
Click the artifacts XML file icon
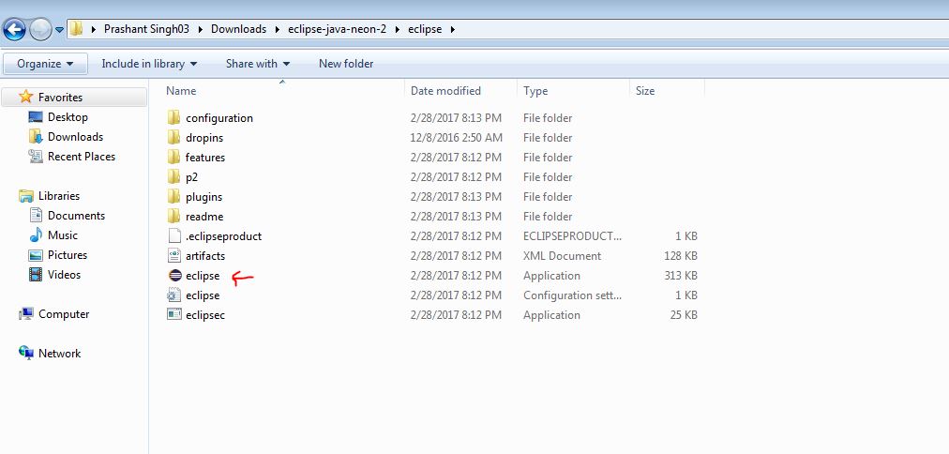174,255
